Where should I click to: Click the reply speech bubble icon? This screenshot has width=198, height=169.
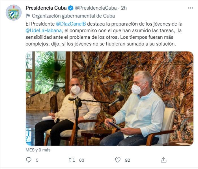pos(29,160)
